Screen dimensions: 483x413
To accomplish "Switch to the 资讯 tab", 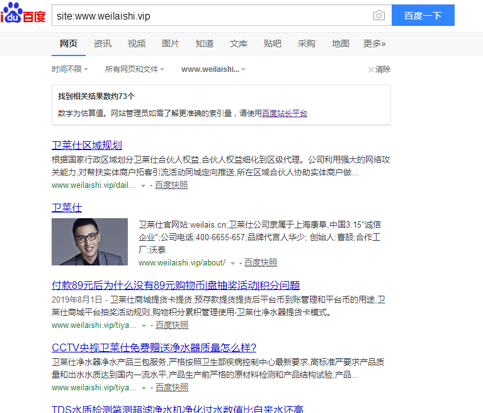I will 103,44.
